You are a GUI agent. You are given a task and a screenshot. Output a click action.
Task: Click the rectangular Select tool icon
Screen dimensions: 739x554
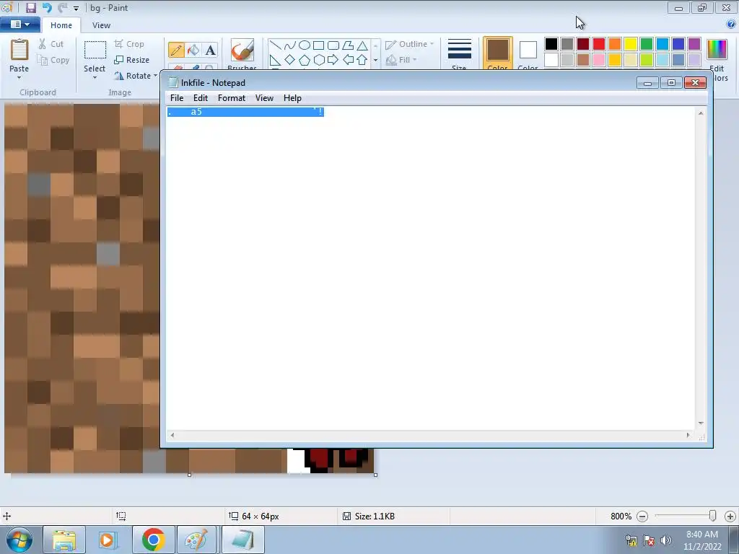[x=95, y=50]
